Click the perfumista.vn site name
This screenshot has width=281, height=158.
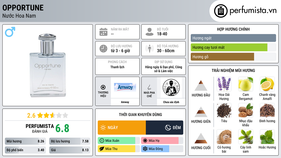(253, 10)
